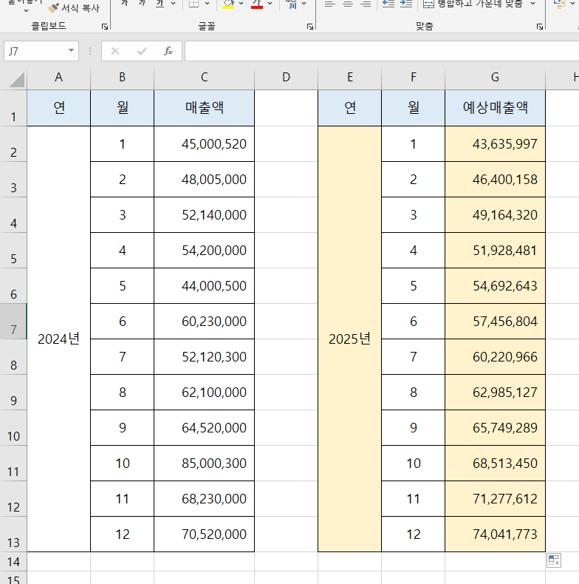Click cell with value 62,985,127
This screenshot has height=584, width=579.
coord(496,393)
